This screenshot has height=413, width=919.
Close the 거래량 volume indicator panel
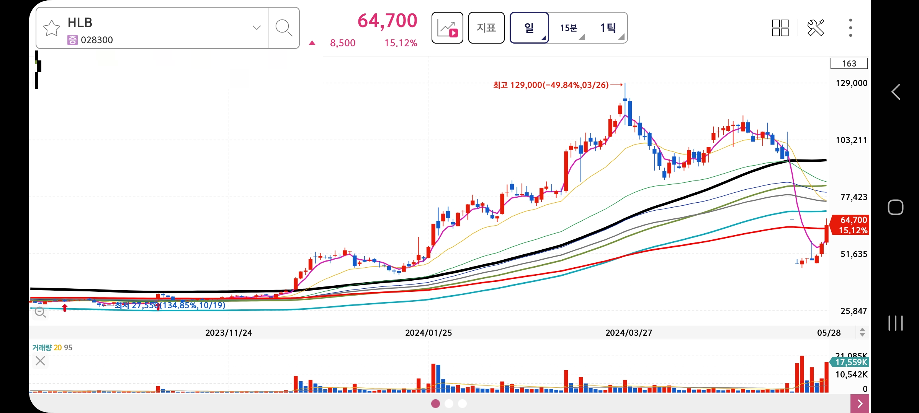[x=40, y=361]
